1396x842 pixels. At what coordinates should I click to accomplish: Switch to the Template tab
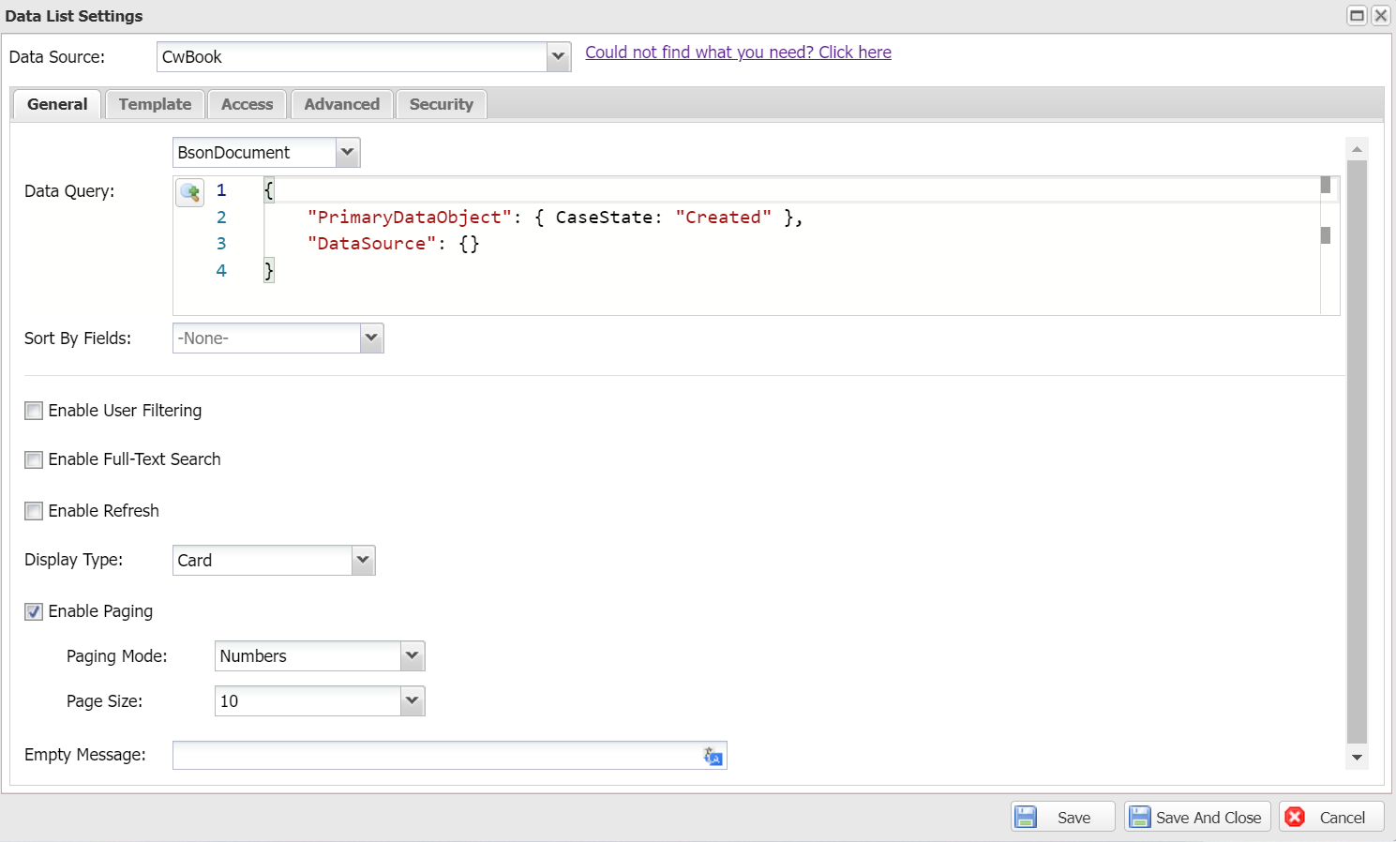[155, 104]
